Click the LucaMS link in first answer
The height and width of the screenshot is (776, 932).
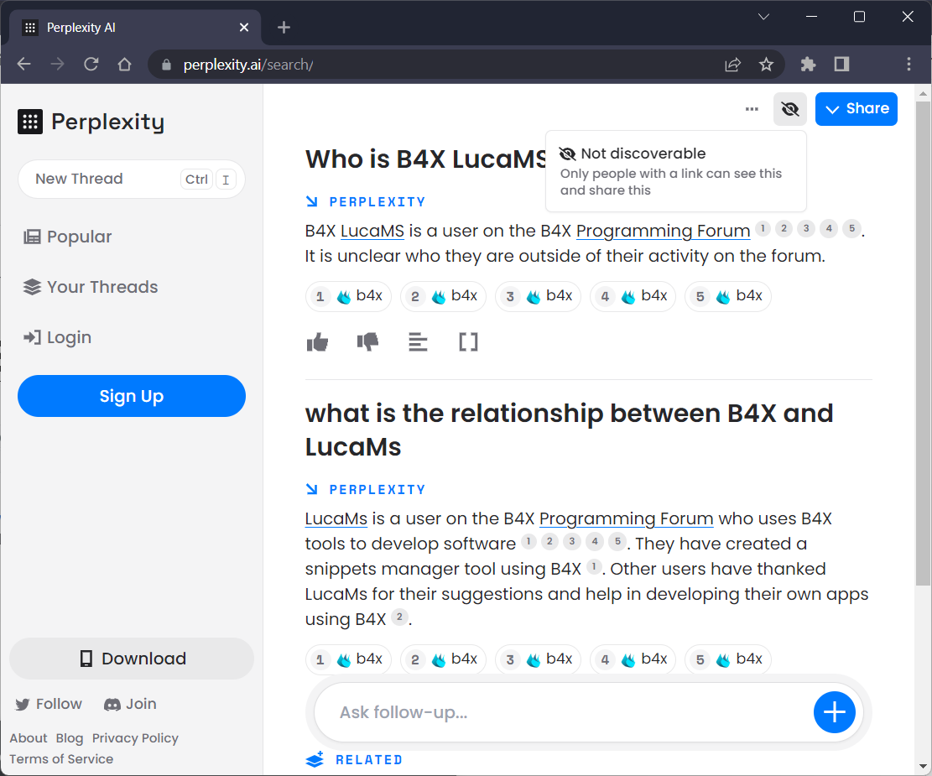(372, 231)
